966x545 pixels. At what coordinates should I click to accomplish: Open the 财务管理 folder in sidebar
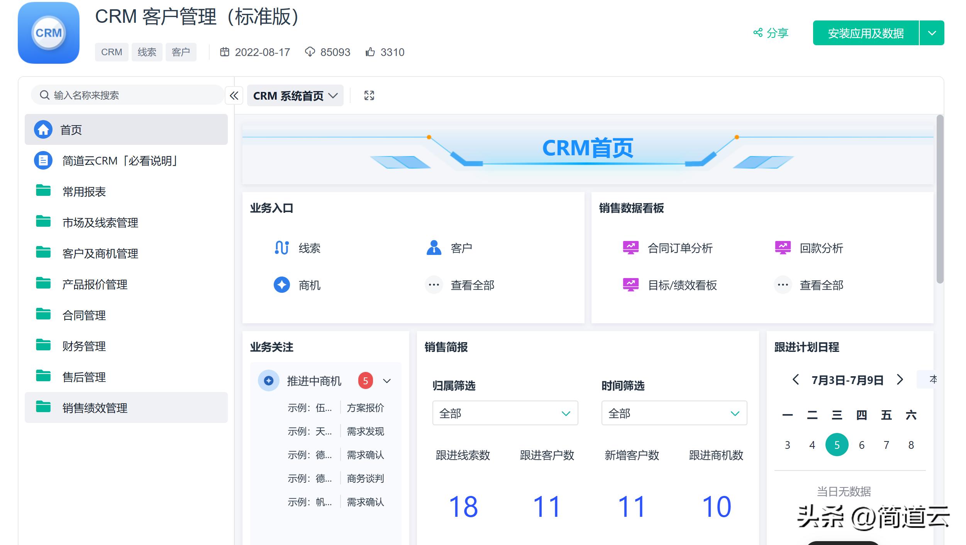[x=84, y=346]
